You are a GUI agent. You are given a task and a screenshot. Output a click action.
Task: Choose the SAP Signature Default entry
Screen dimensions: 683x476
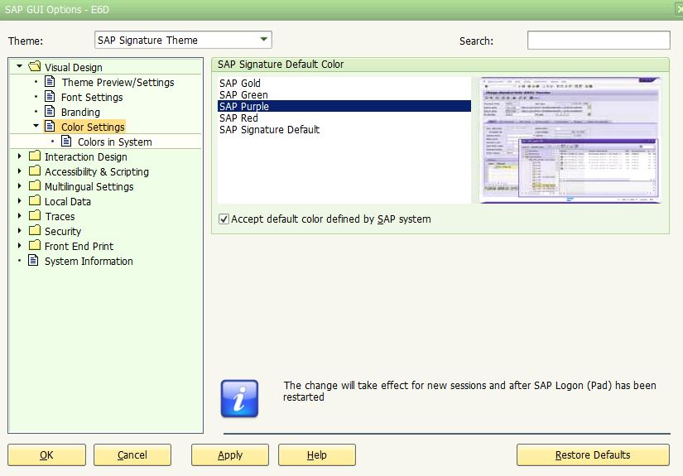pyautogui.click(x=344, y=130)
